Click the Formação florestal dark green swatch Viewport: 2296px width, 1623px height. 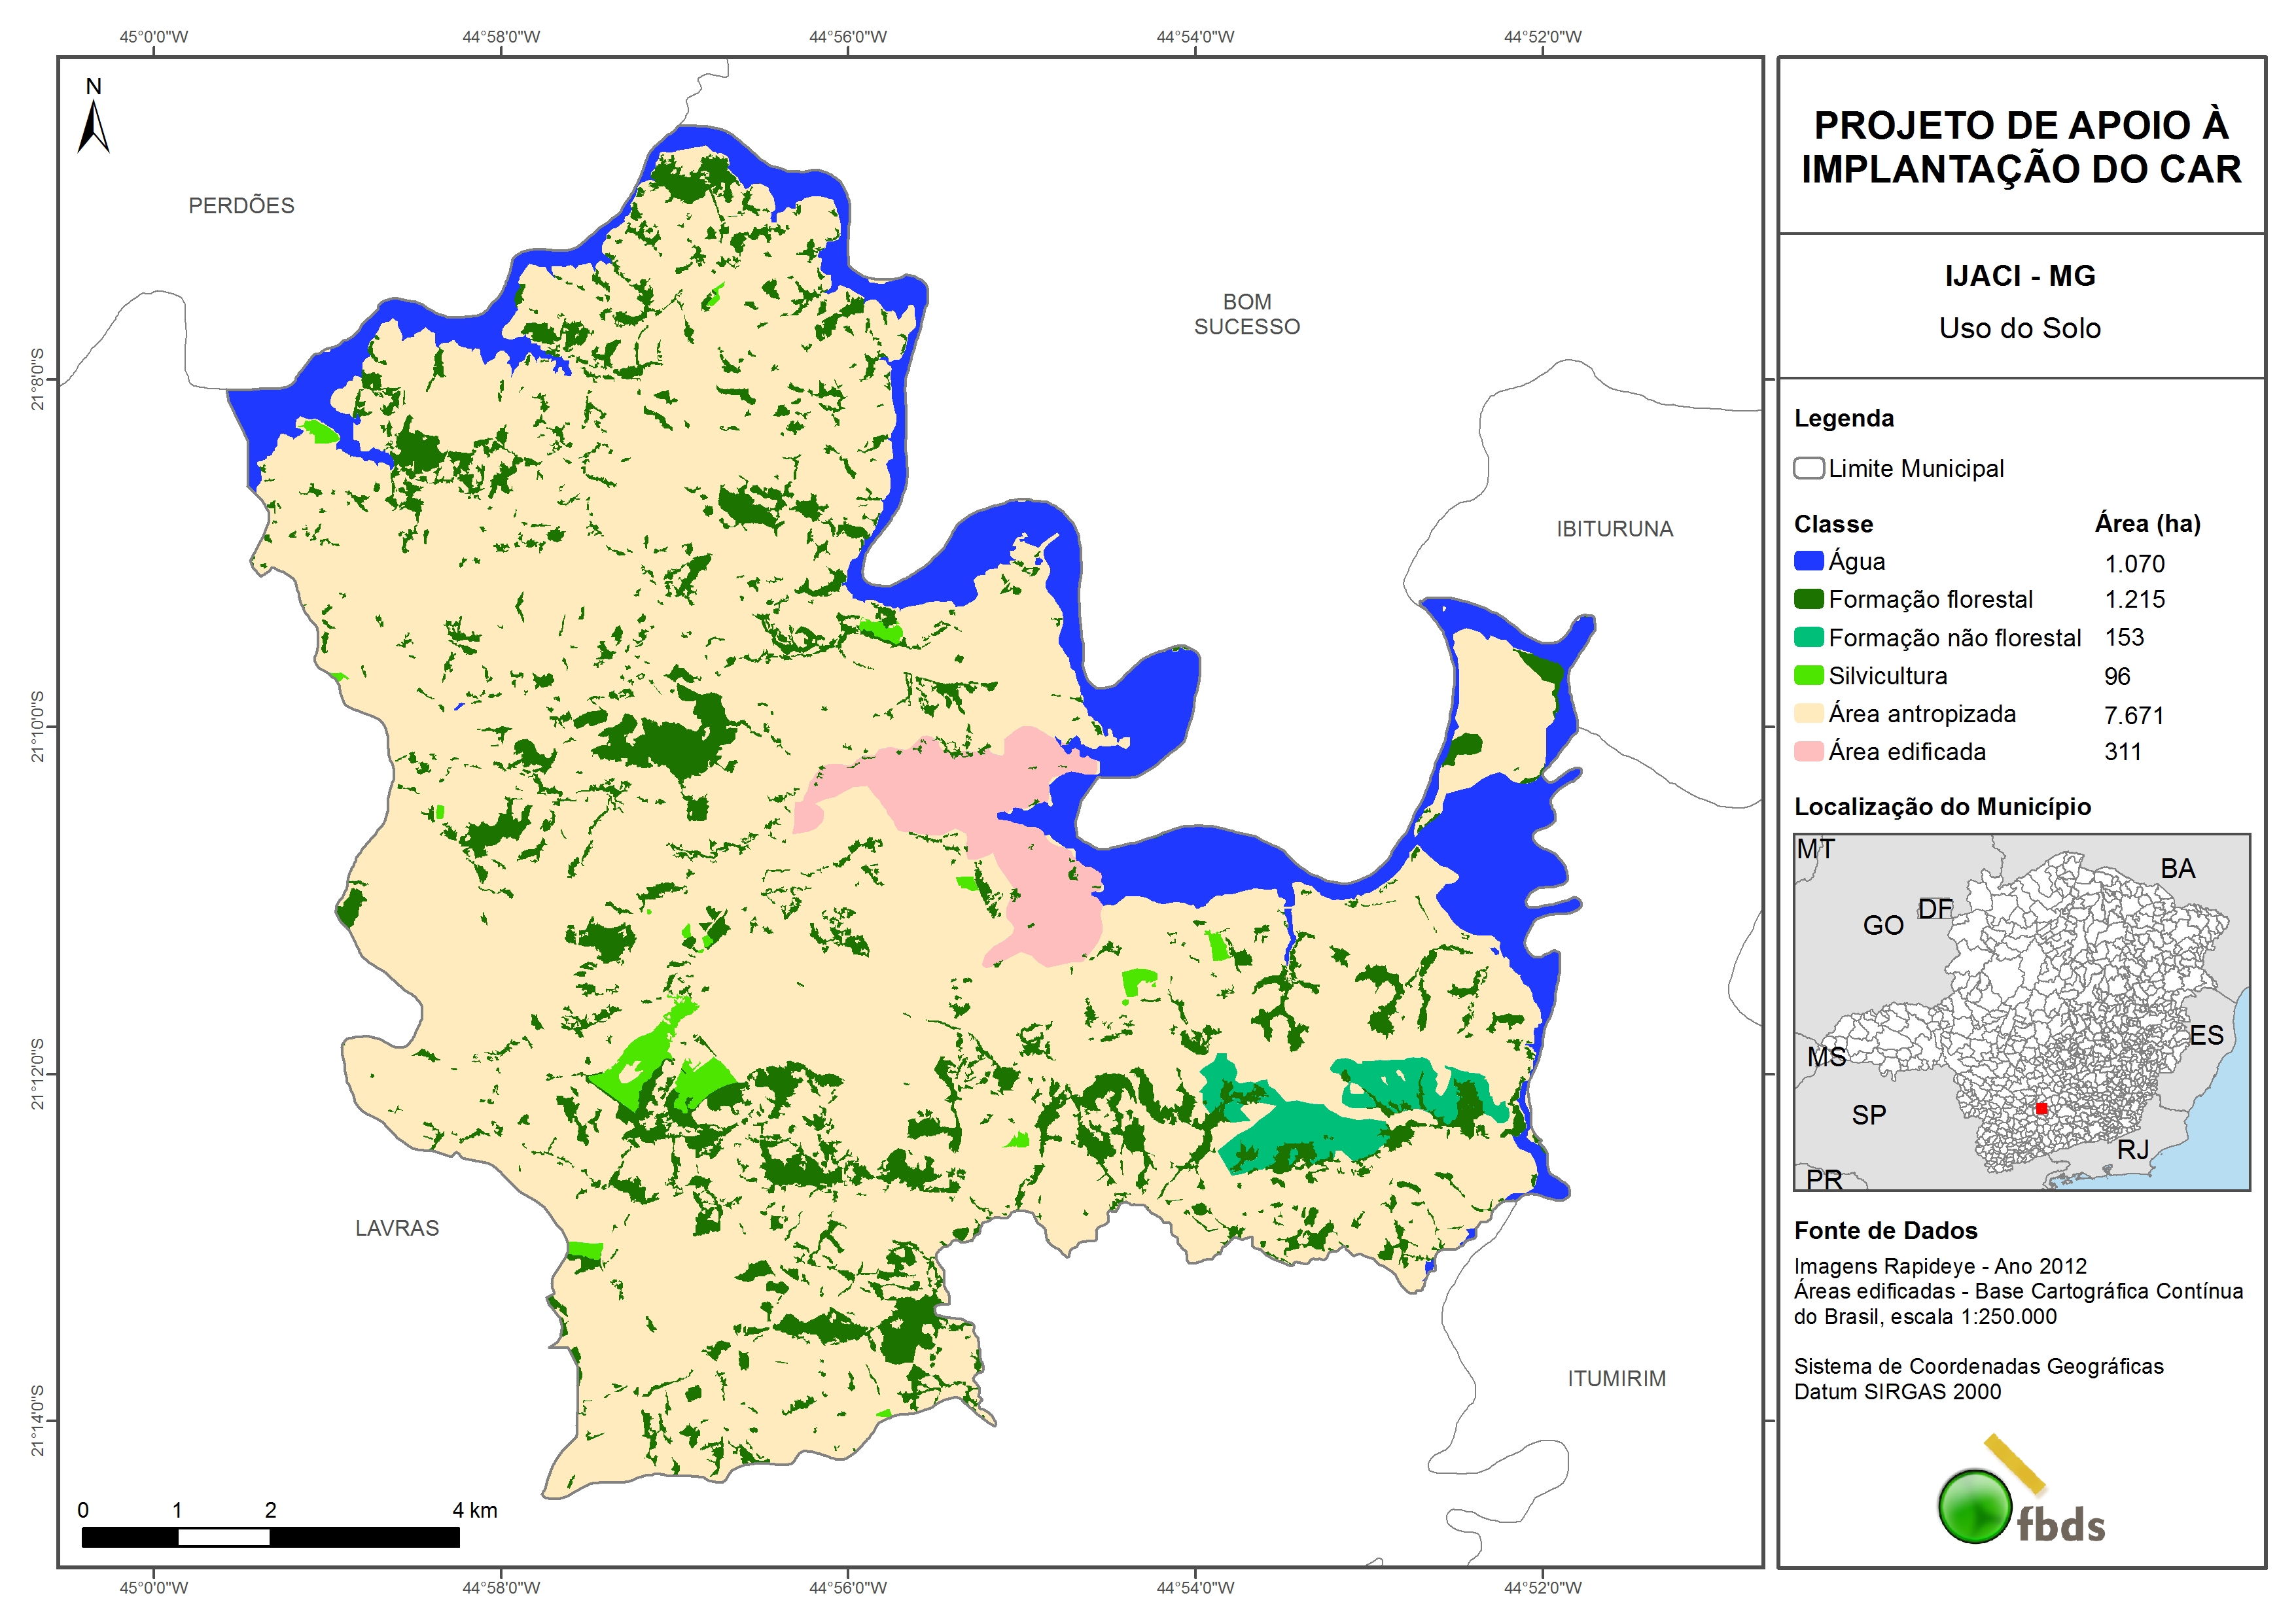(1808, 599)
